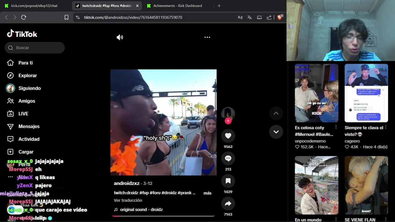Viewport: 395px width, 222px height.
Task: Share the video with arrow icon
Action: (x=228, y=203)
